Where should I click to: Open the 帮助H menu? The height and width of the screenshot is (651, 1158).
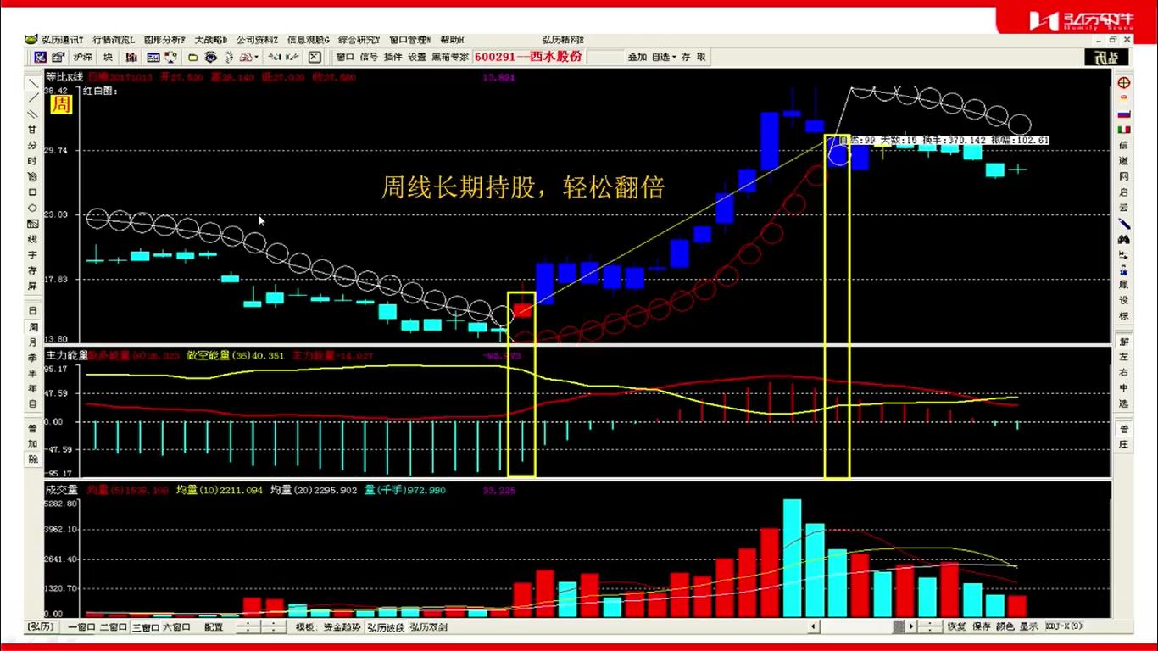(452, 40)
